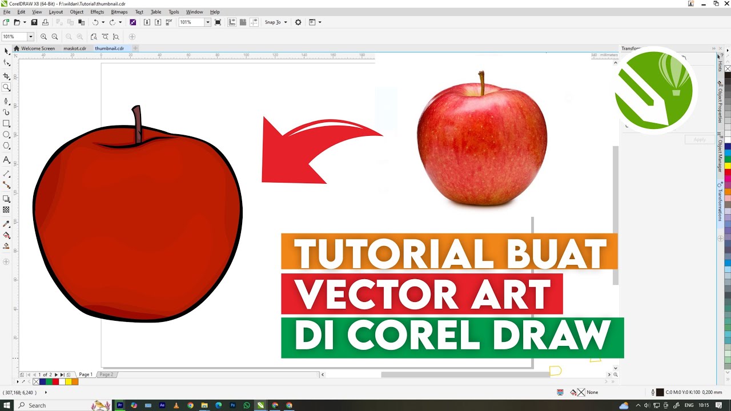Open Premiere Pro from the taskbar

120,405
